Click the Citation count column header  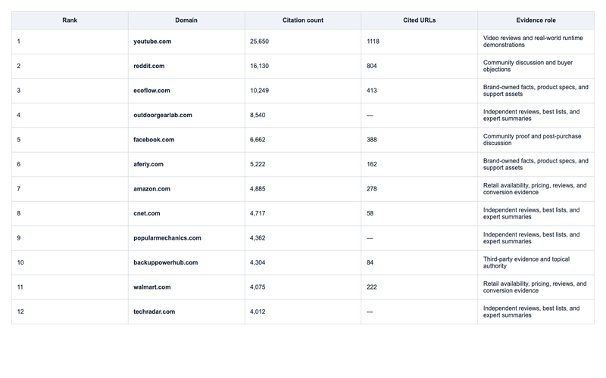pos(302,20)
